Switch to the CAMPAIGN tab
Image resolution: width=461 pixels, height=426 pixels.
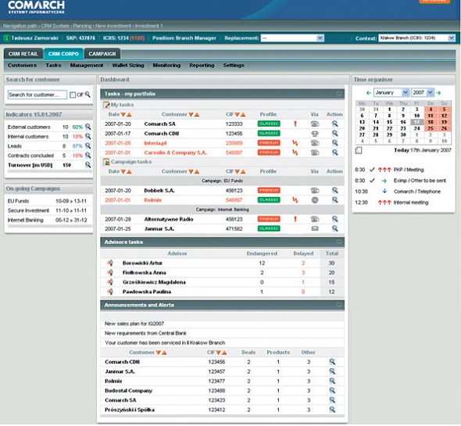coord(102,54)
